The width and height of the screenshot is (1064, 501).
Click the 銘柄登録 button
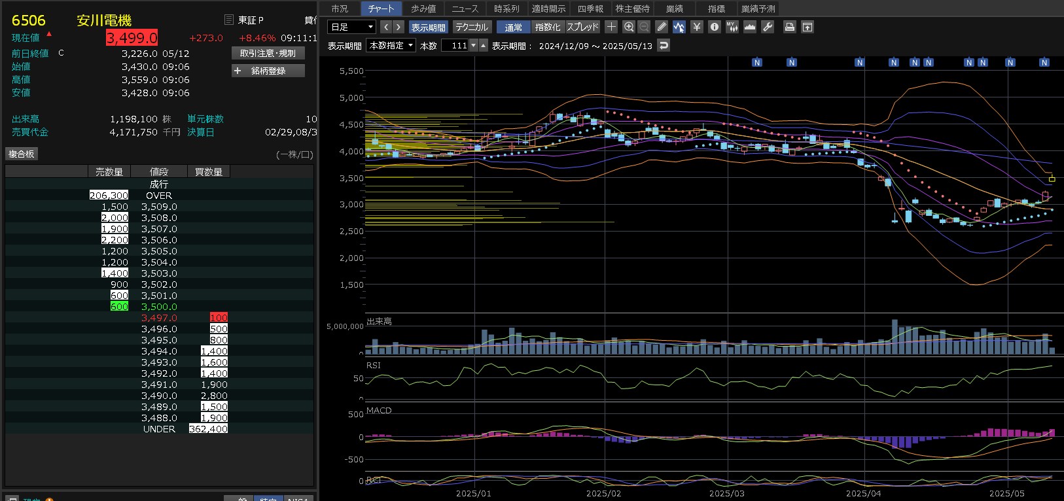(268, 71)
